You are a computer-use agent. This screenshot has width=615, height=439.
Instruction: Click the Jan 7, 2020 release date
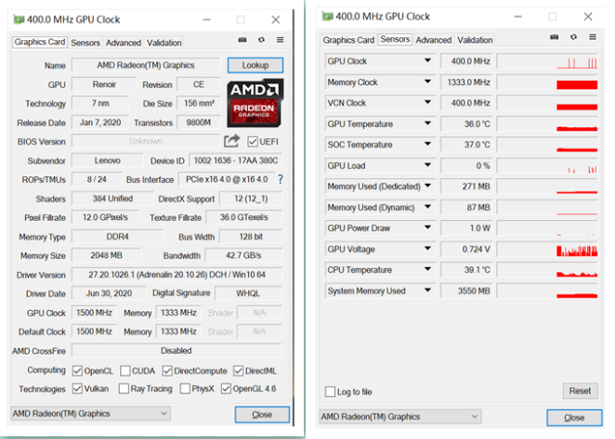[100, 123]
